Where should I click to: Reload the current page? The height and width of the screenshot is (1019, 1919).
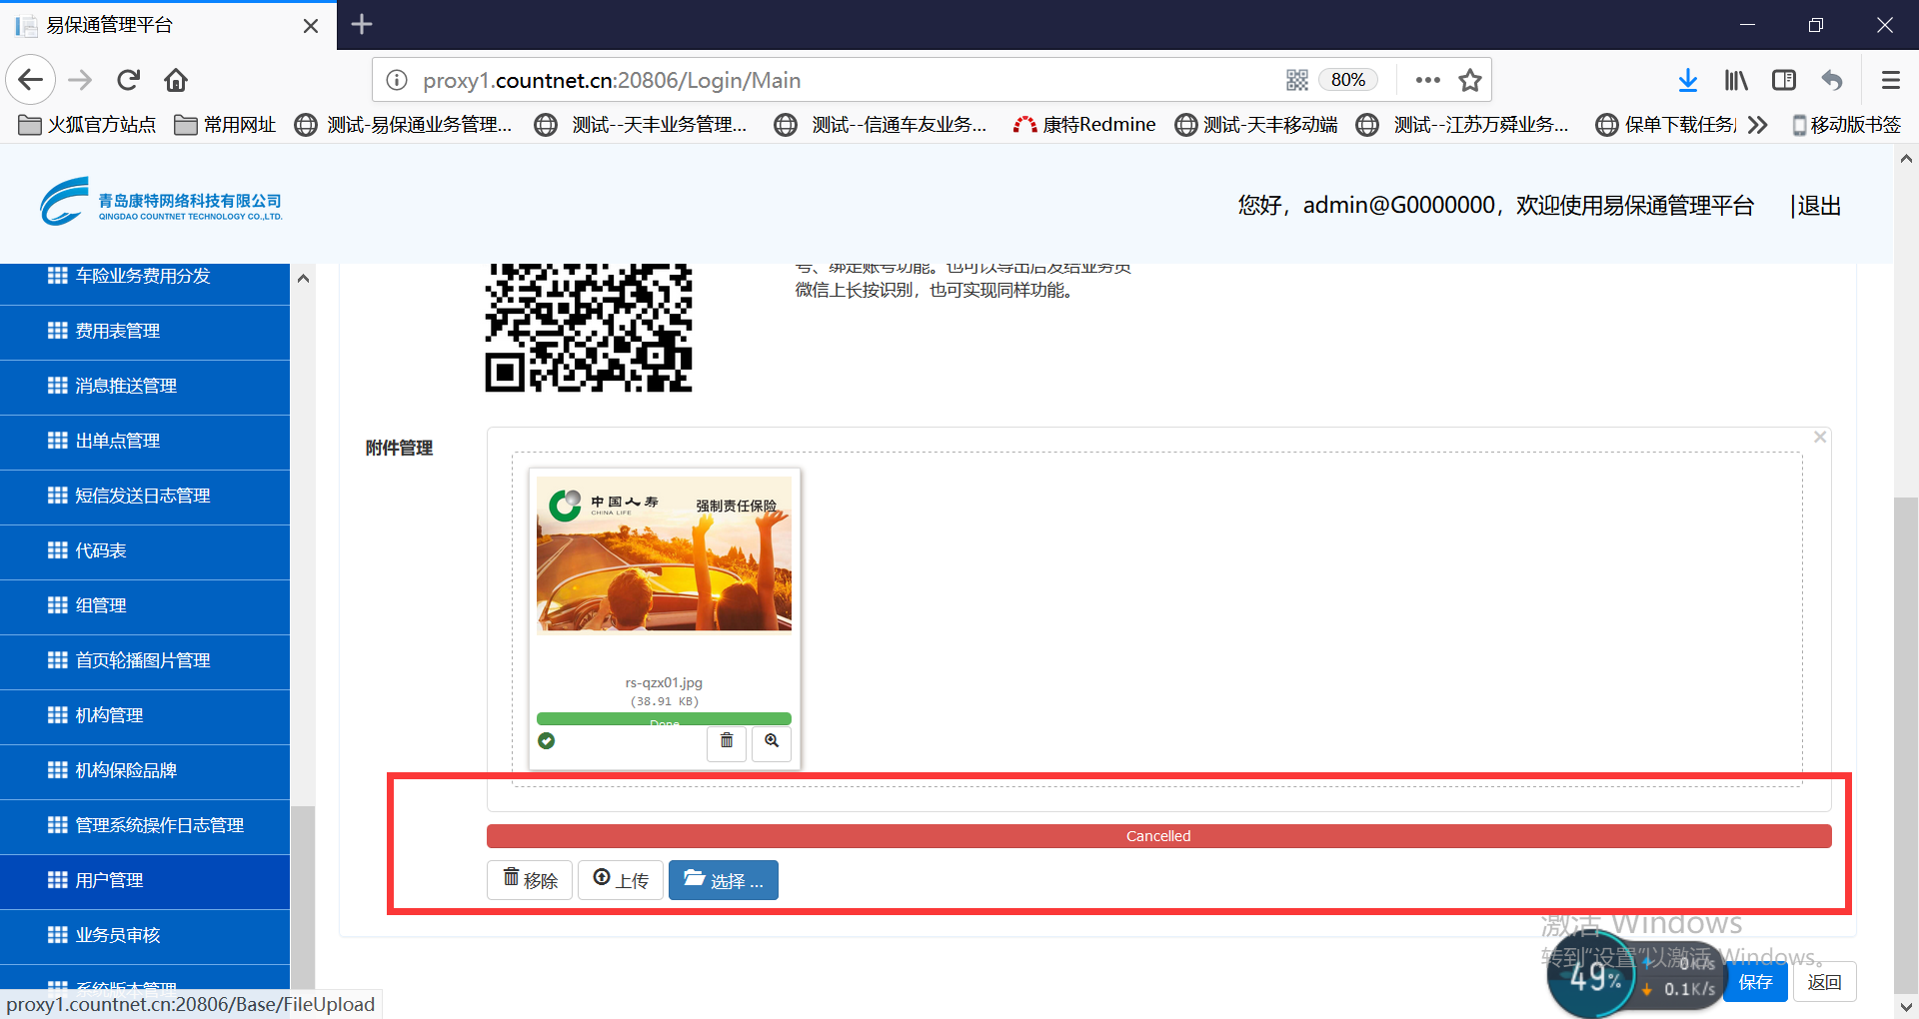coord(129,80)
